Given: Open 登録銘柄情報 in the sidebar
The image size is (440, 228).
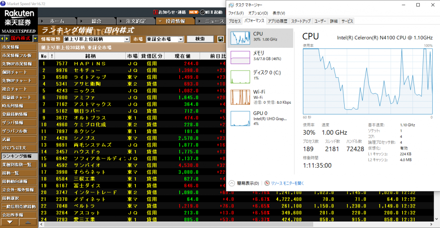Looking at the screenshot, I should pos(19,114).
